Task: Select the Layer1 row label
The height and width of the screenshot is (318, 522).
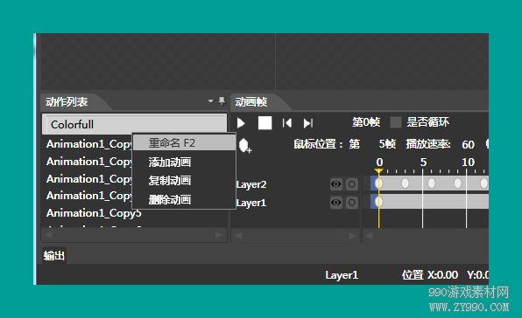Action: tap(251, 203)
